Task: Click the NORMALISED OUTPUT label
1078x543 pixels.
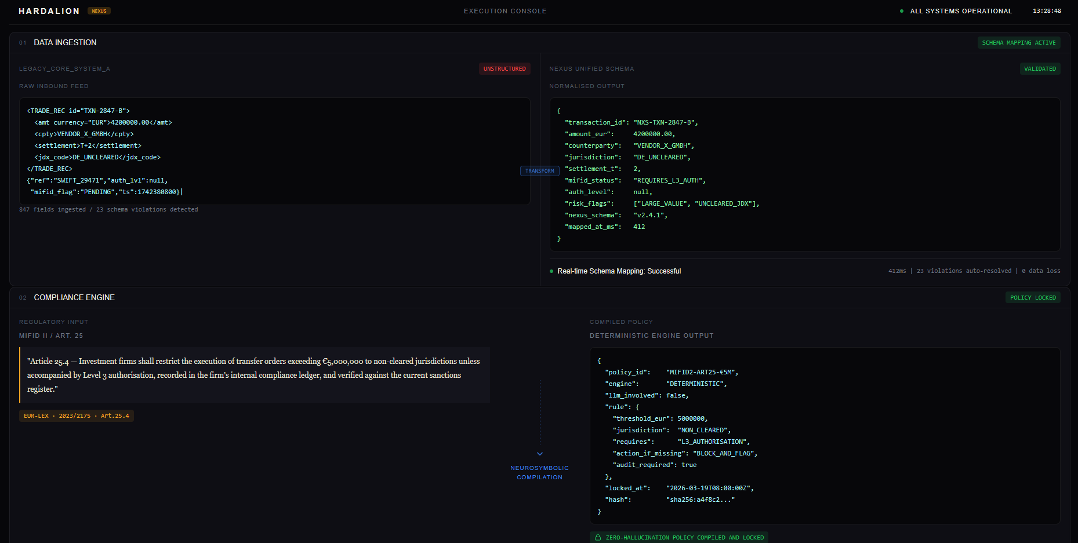Action: (587, 86)
